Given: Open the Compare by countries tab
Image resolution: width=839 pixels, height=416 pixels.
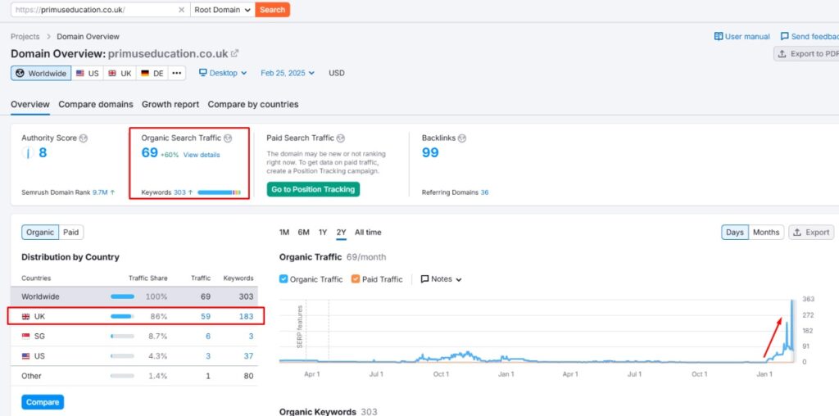Looking at the screenshot, I should click(x=253, y=104).
